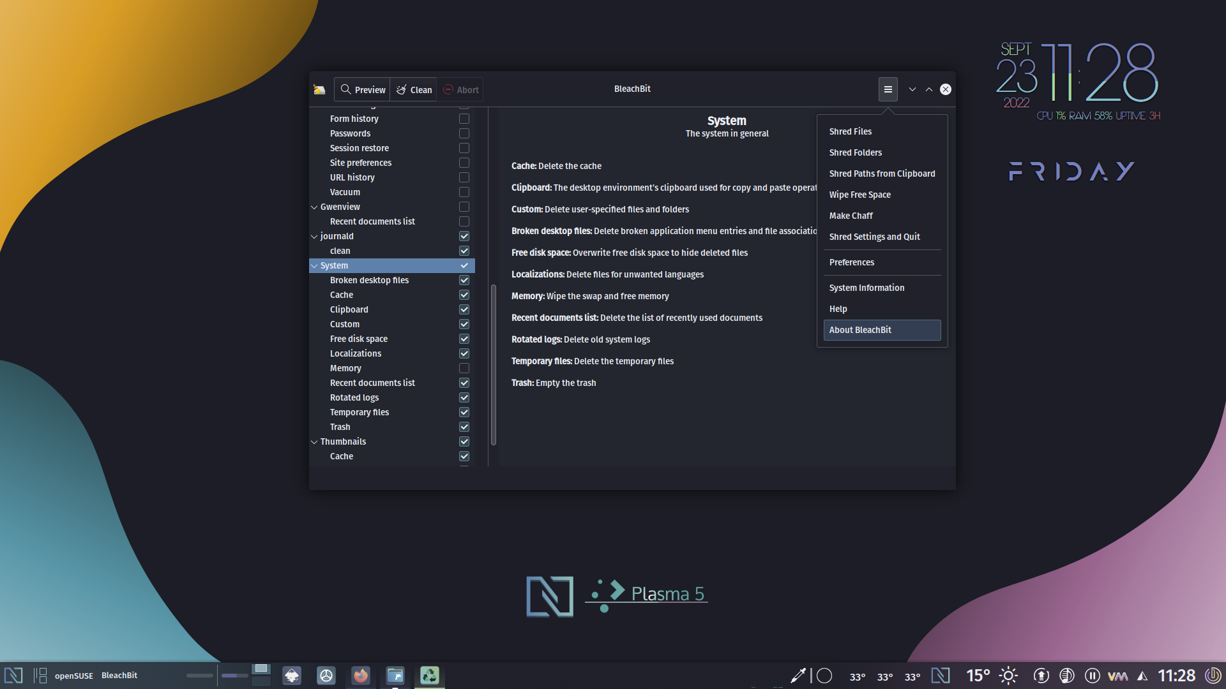The height and width of the screenshot is (689, 1226).
Task: Select Shred Files from the menu
Action: (882, 131)
